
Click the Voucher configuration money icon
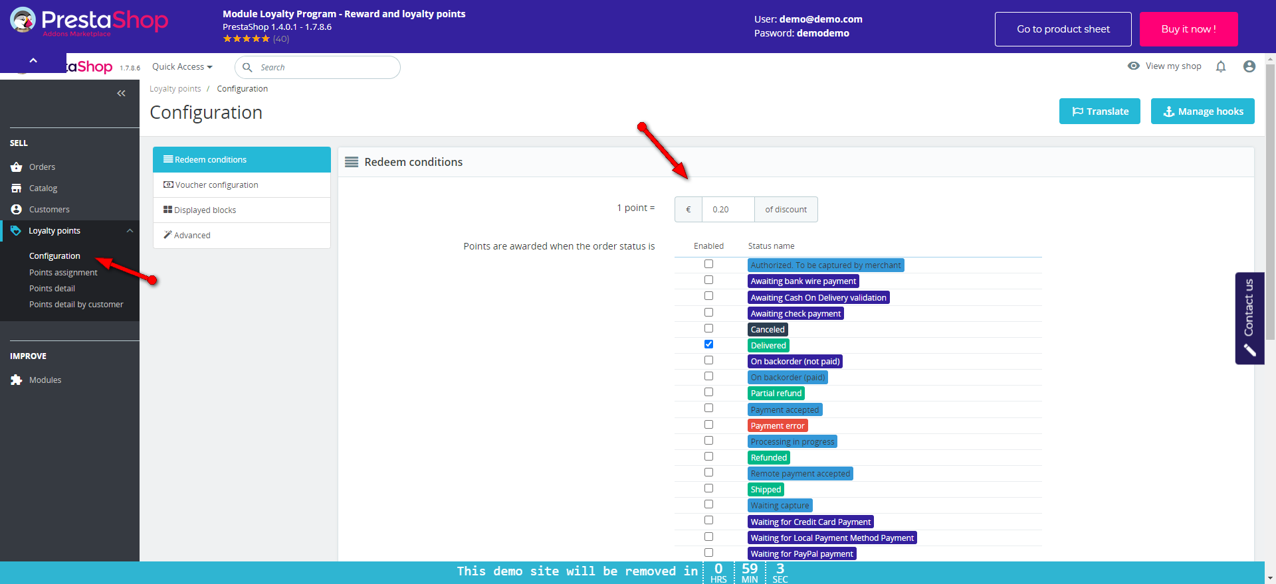coord(168,184)
